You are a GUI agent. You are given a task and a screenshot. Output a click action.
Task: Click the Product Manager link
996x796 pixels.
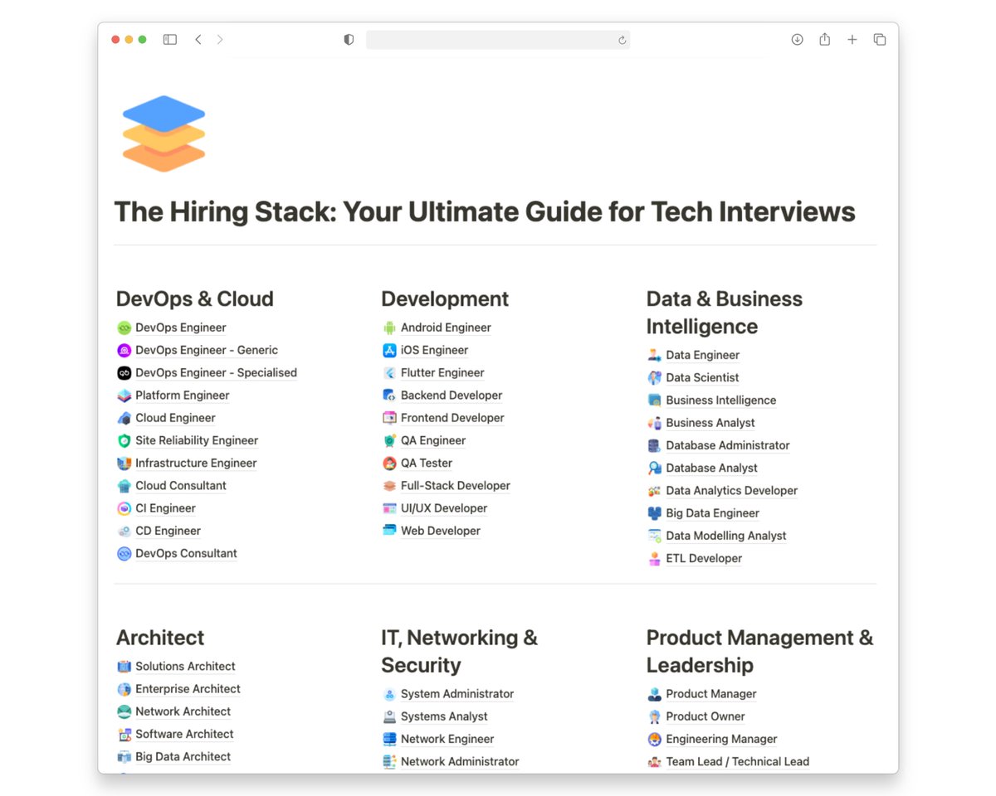[711, 693]
